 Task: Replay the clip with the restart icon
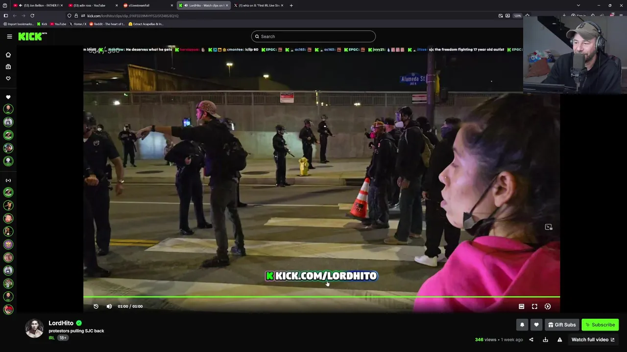pos(96,307)
